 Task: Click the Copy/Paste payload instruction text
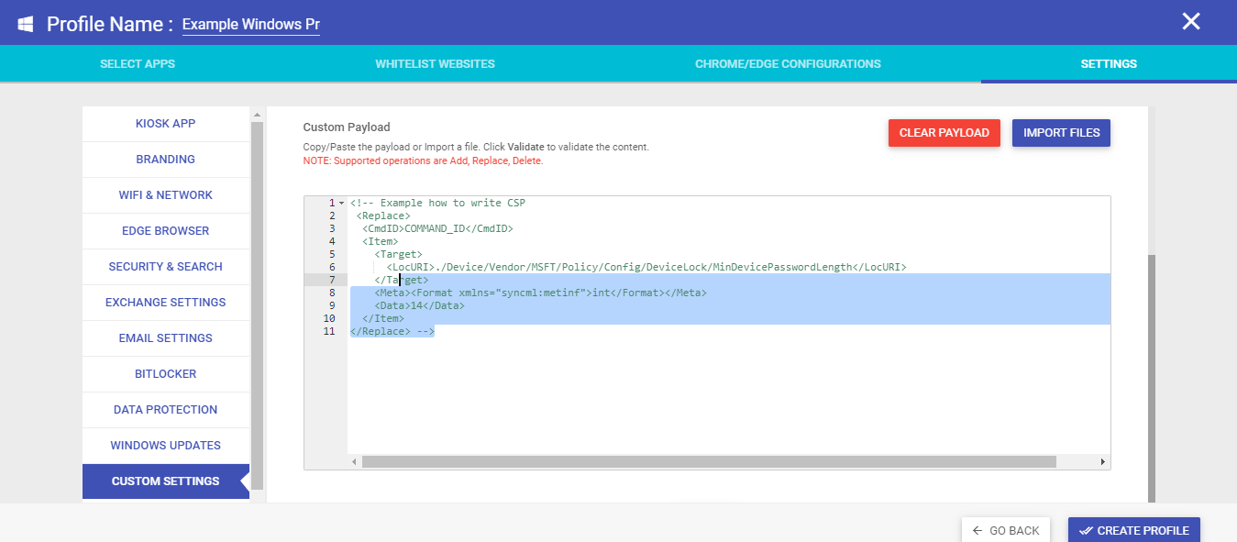[476, 147]
